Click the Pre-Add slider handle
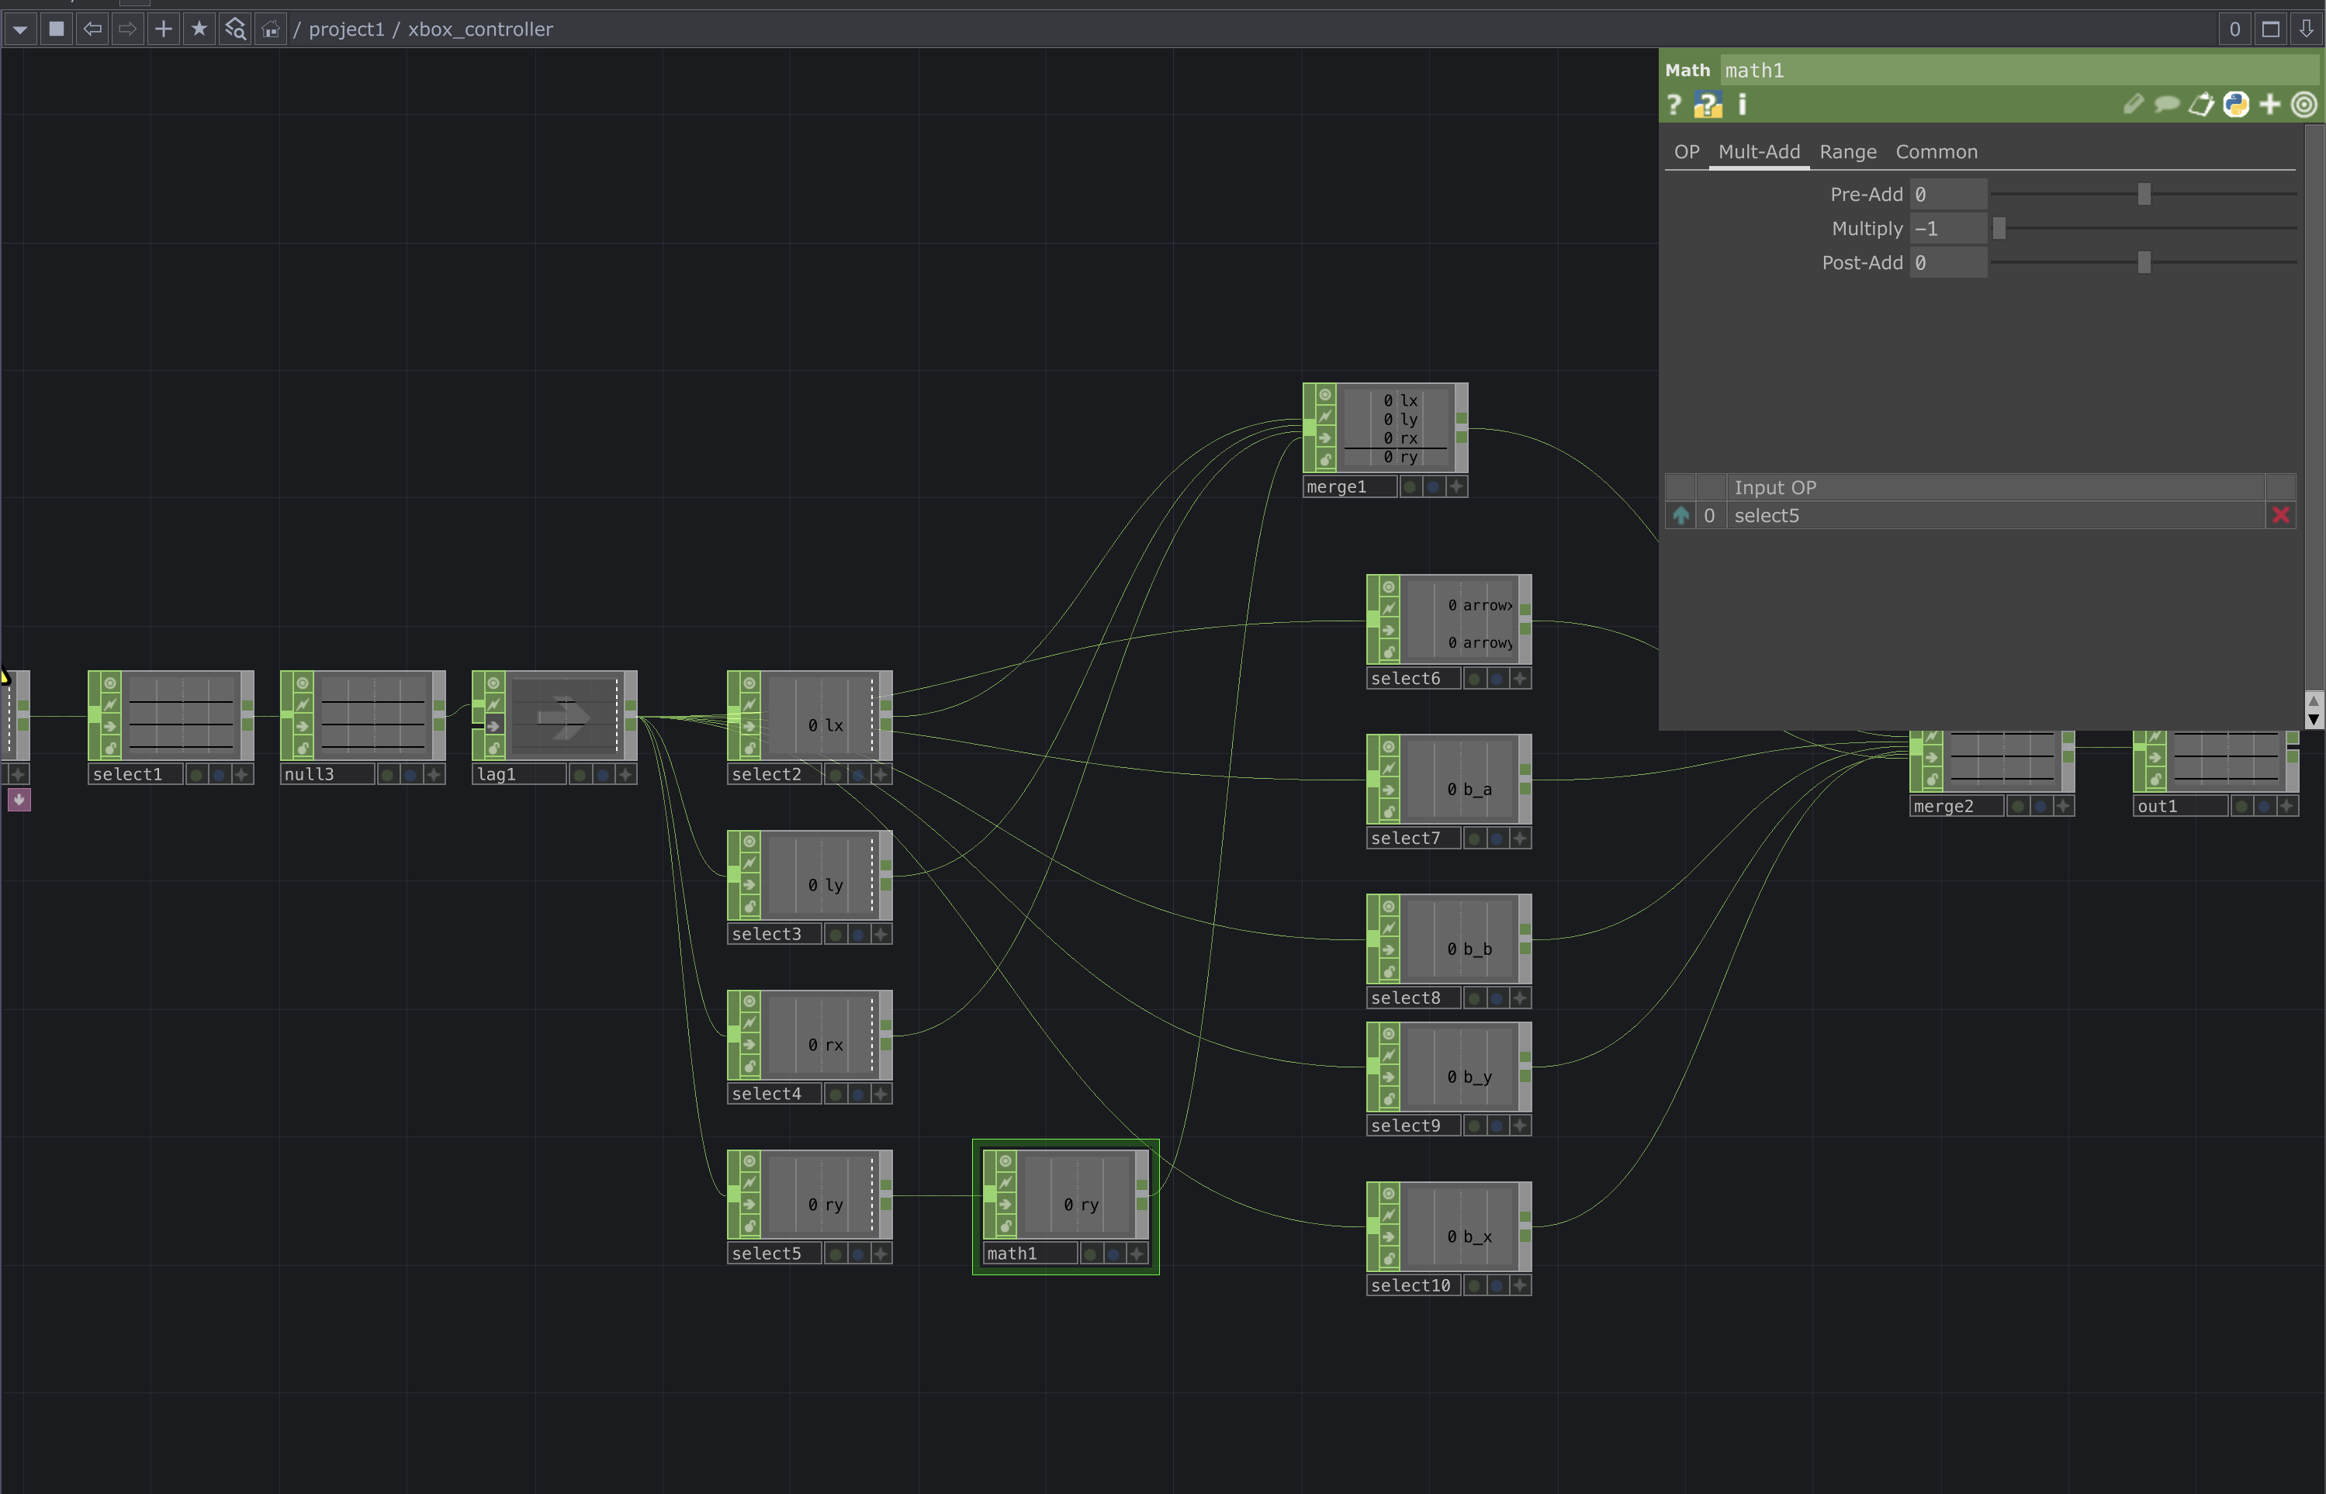 coord(2144,194)
